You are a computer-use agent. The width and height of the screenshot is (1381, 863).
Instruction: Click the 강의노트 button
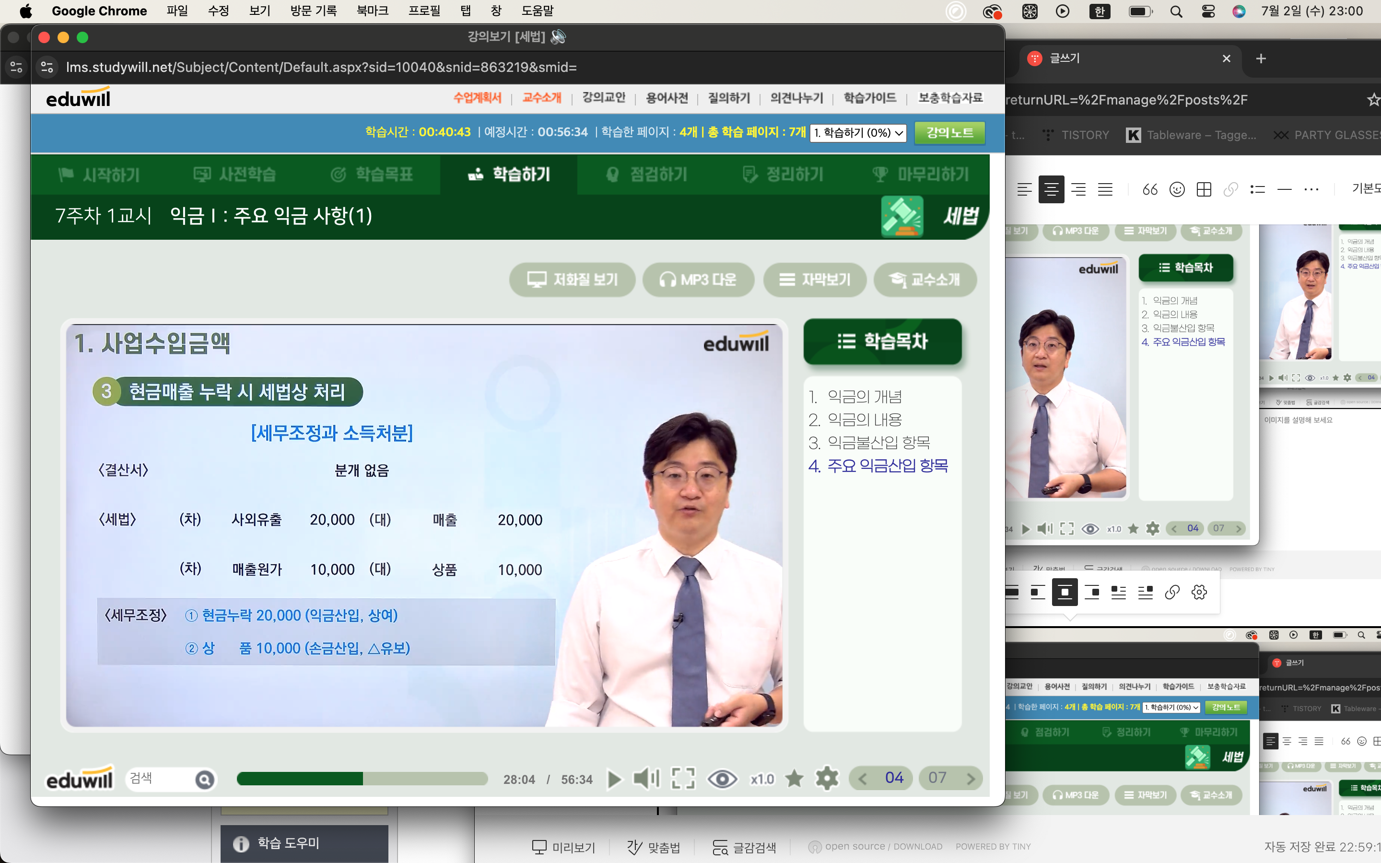click(949, 132)
